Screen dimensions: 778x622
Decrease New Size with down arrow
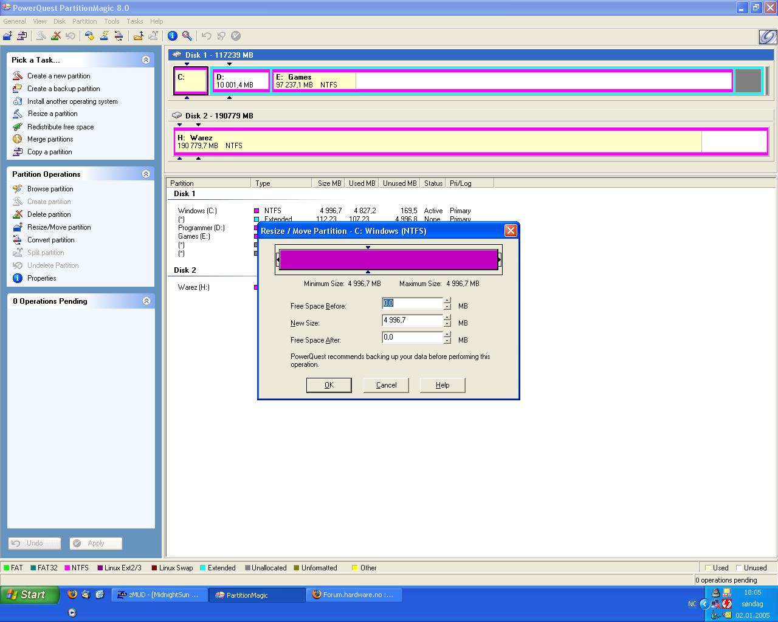(x=447, y=324)
